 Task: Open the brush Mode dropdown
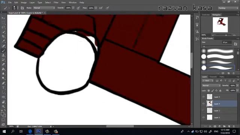point(44,8)
